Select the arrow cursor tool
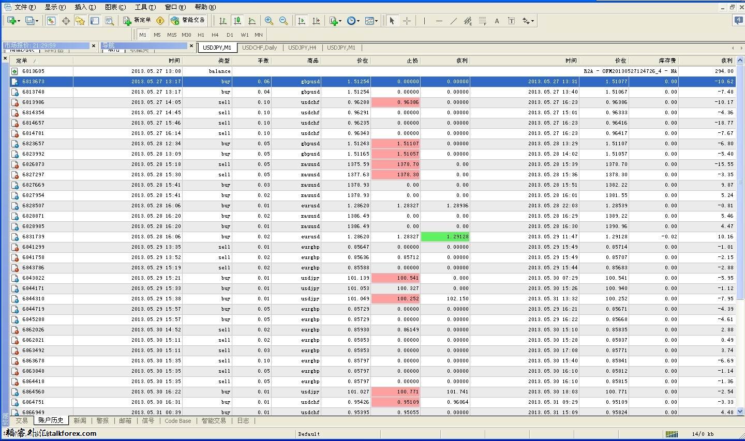Viewport: 745px width, 441px height. click(392, 21)
